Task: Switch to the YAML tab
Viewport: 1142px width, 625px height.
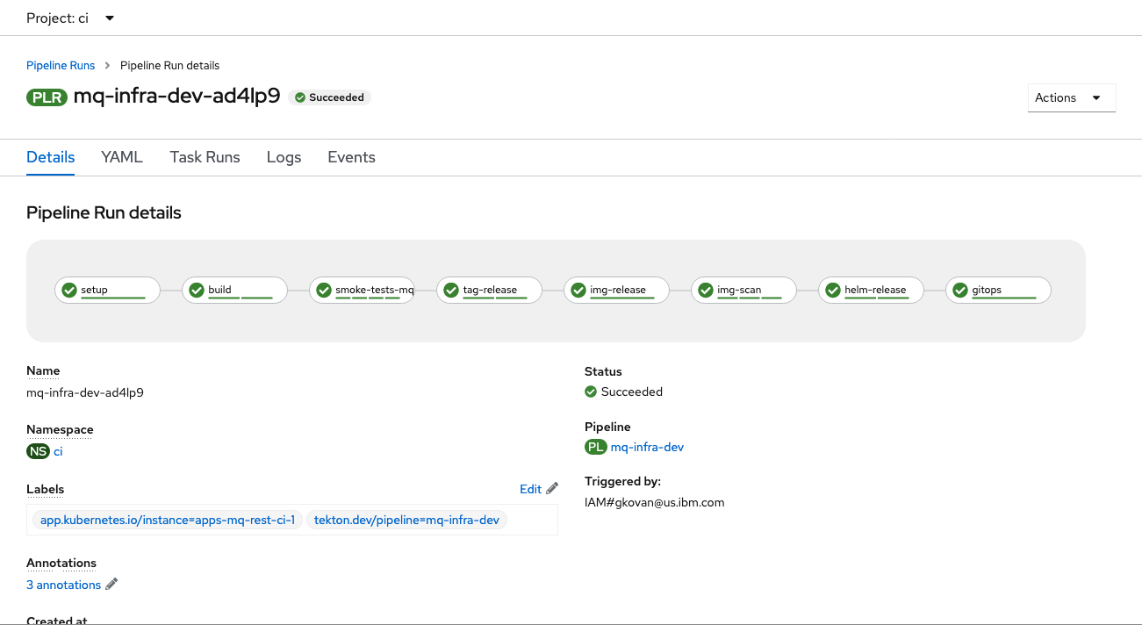Action: (122, 157)
